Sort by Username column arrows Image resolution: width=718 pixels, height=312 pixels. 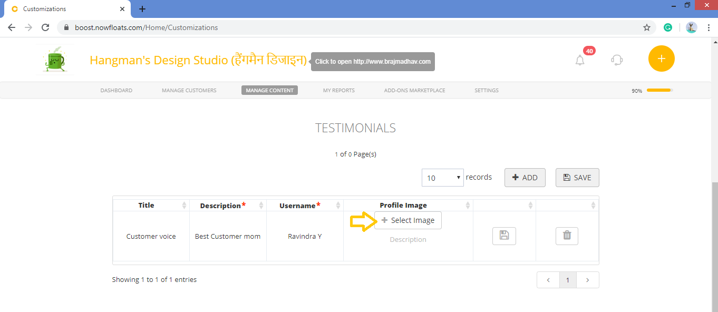click(x=338, y=205)
